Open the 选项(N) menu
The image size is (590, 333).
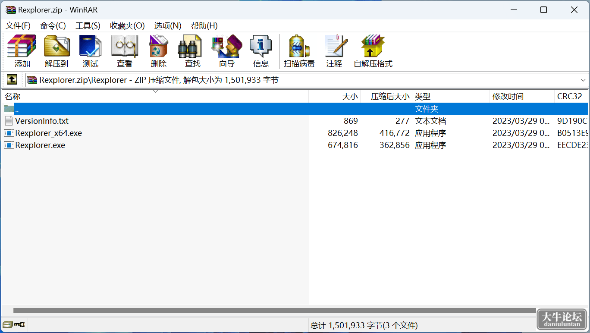(168, 26)
